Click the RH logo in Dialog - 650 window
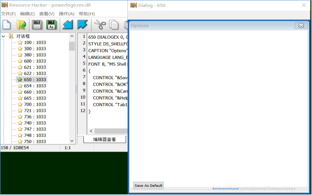This screenshot has height=195, width=312. 133,5
